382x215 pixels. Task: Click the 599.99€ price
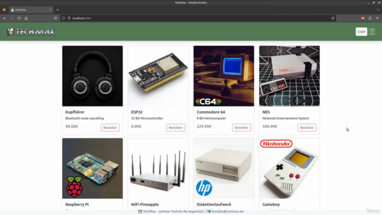point(270,127)
